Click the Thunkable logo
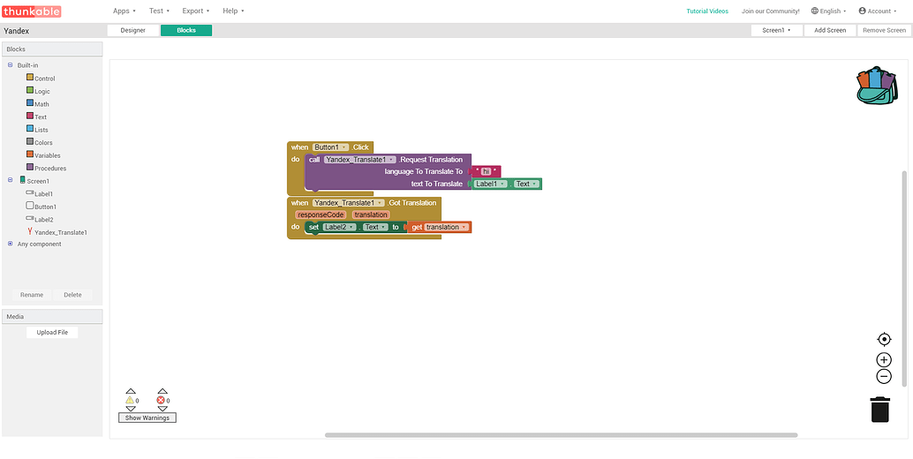The image size is (913, 459). pyautogui.click(x=31, y=11)
